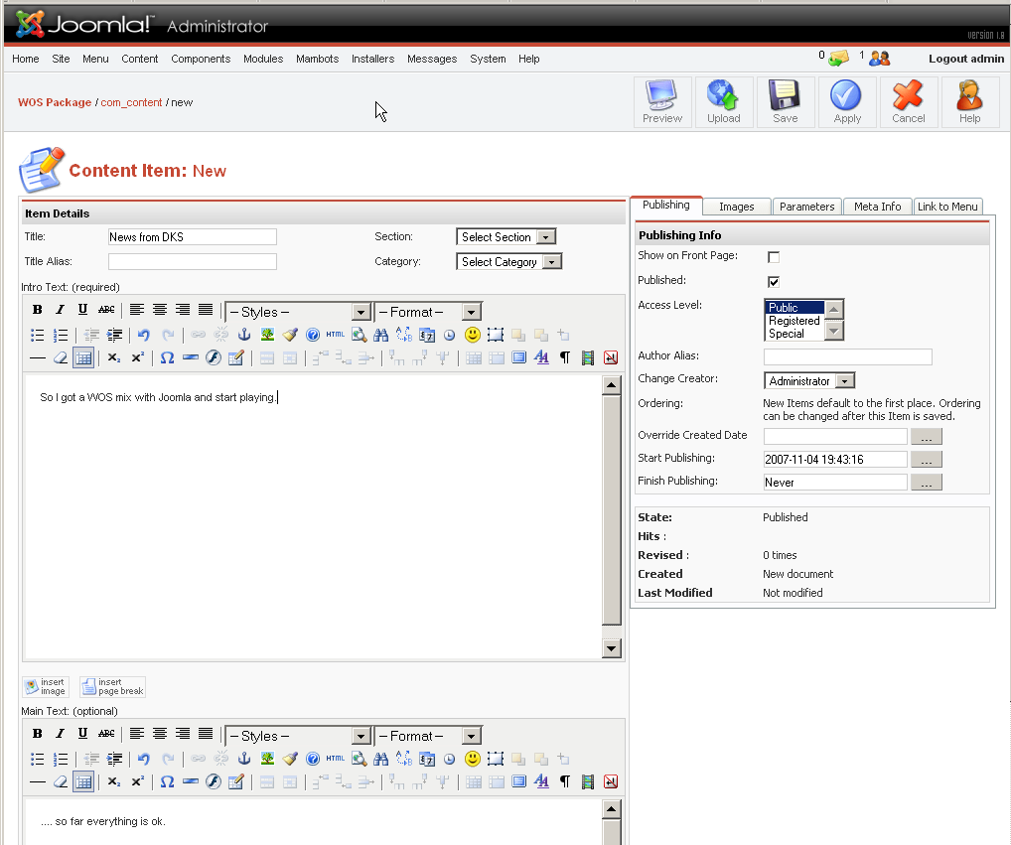Toggle Italic in the Main Text editor
The image size is (1011, 845).
(60, 734)
